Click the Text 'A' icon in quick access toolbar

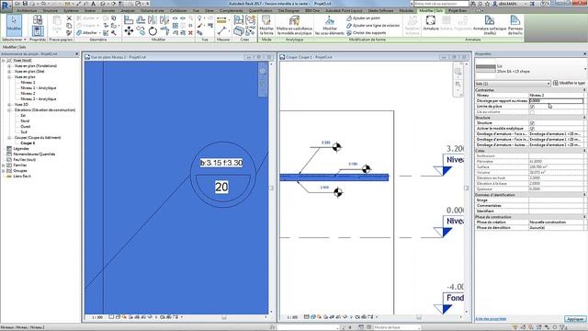(94, 4)
